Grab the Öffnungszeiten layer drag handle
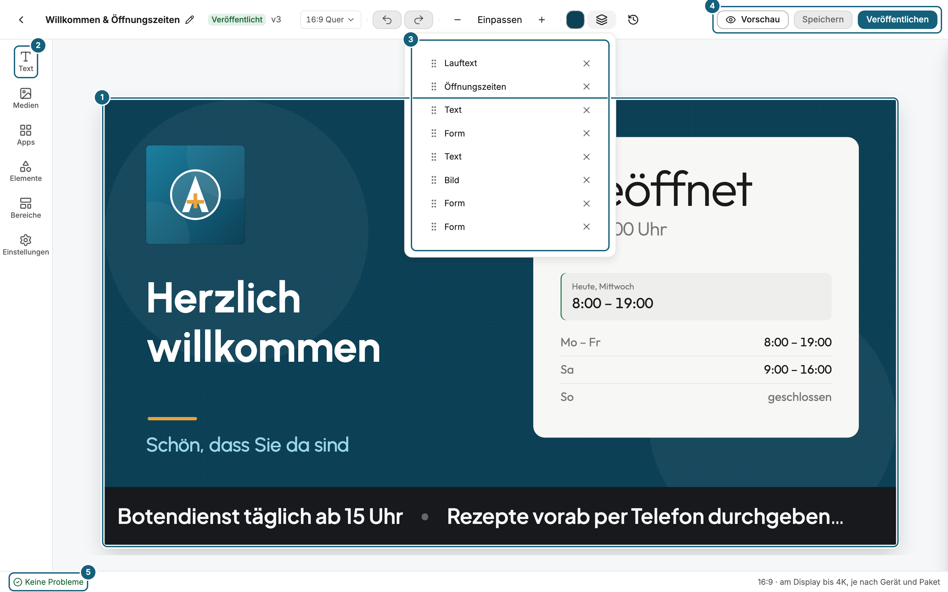 (x=434, y=86)
